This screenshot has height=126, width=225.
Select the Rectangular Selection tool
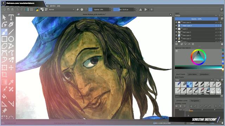tap(4, 118)
